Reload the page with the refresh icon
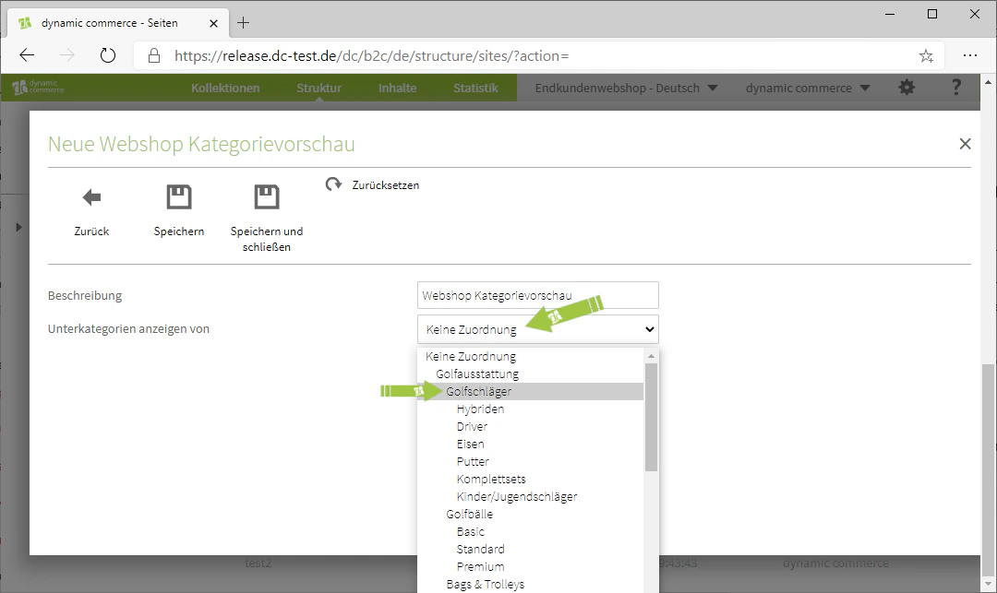 (108, 56)
